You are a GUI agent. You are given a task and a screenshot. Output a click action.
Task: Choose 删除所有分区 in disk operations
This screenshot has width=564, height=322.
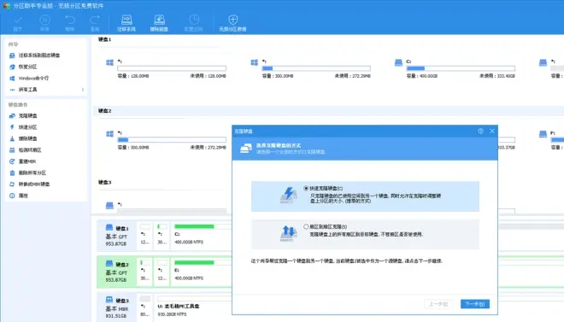click(32, 173)
